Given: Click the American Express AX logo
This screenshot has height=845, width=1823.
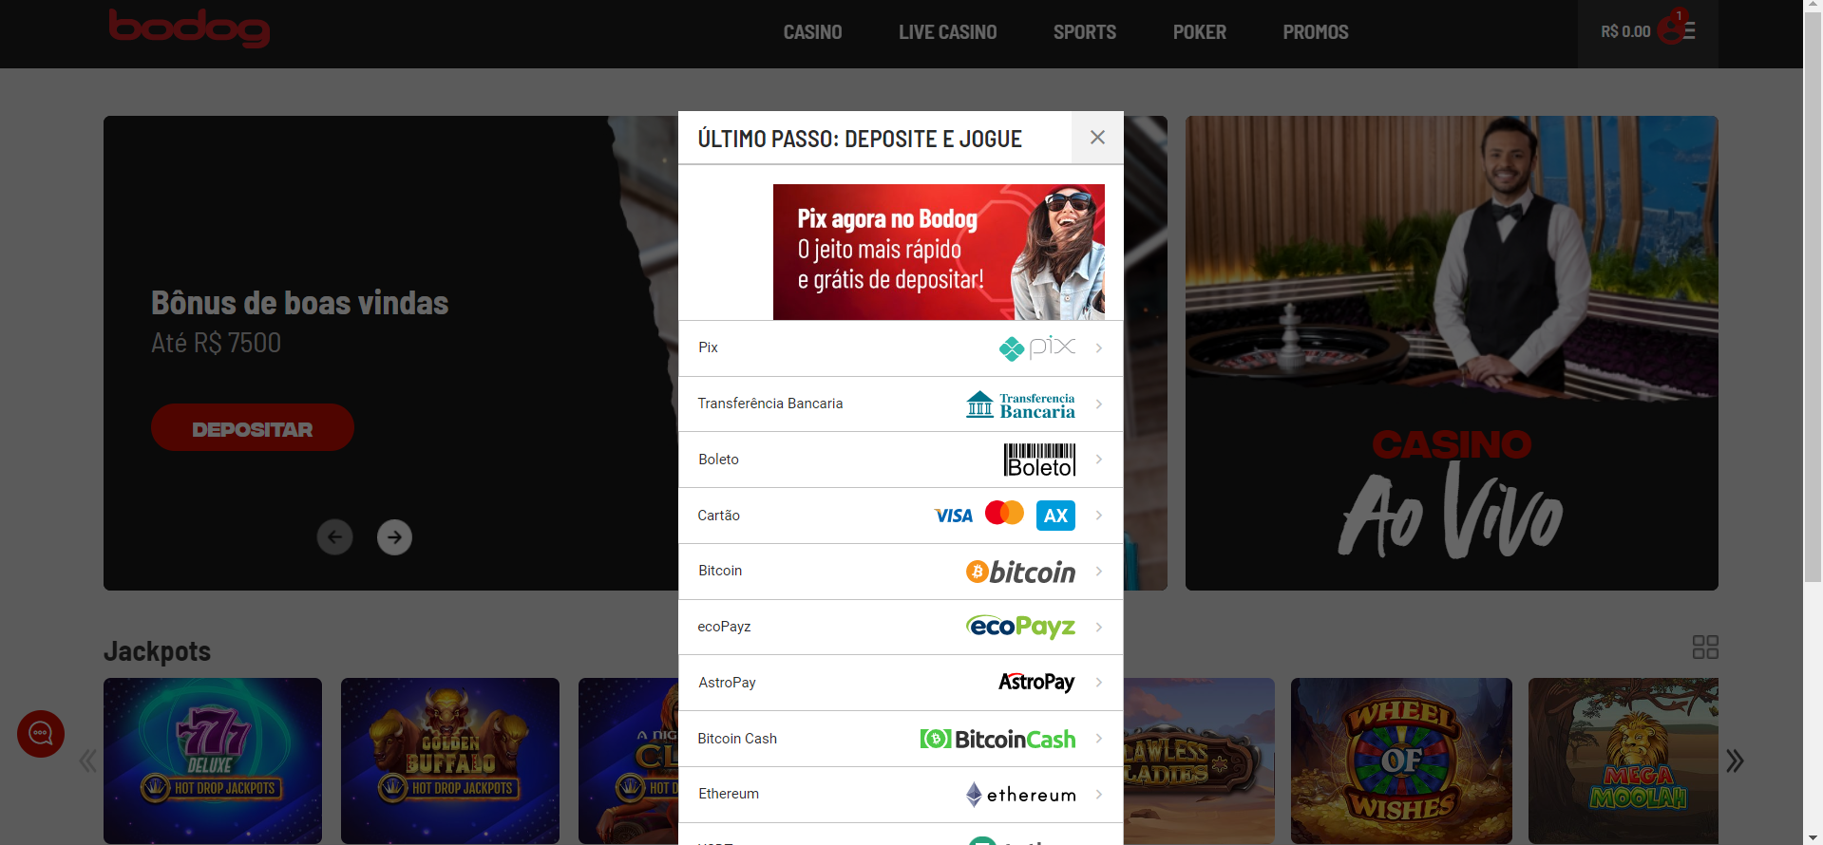Looking at the screenshot, I should (1055, 516).
